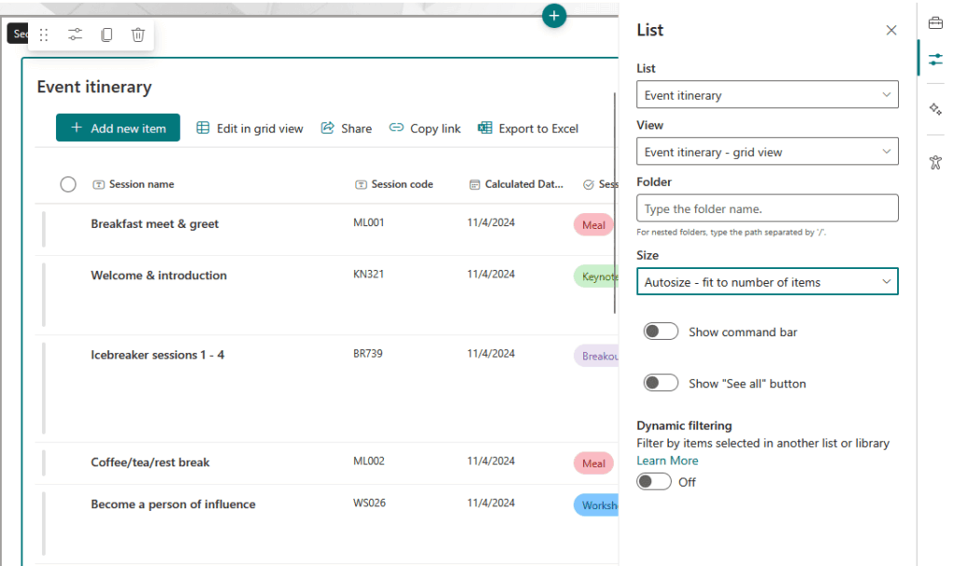
Task: Open the Session code column header menu
Action: (x=402, y=184)
